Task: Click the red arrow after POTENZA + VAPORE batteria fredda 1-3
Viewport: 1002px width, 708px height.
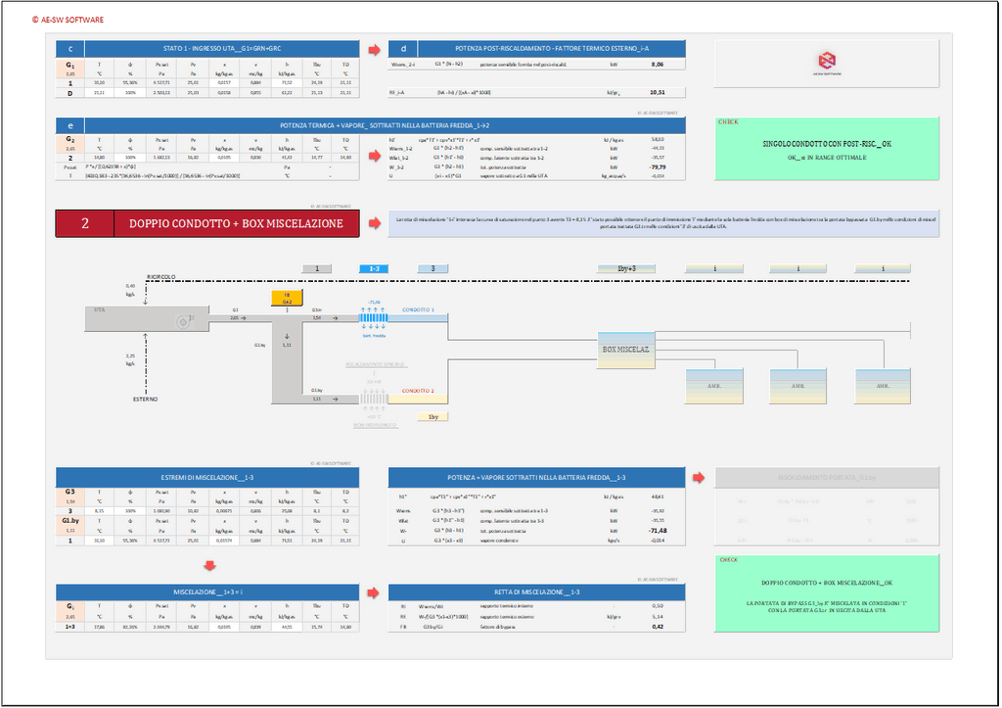Action: tap(698, 477)
